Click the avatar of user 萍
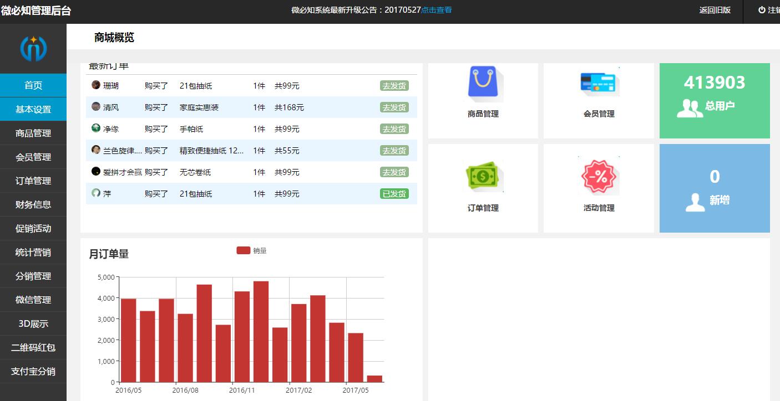The width and height of the screenshot is (780, 401). click(96, 193)
